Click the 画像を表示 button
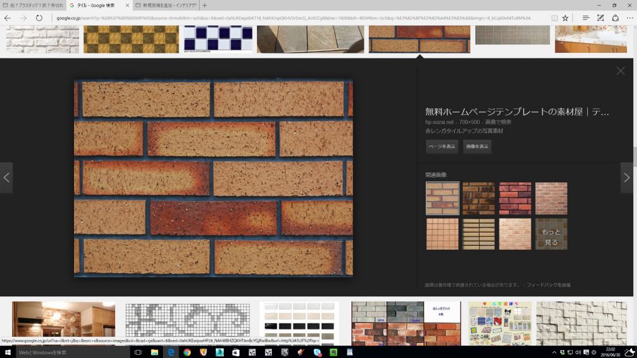Viewport: 637px width, 358px height. [x=477, y=146]
